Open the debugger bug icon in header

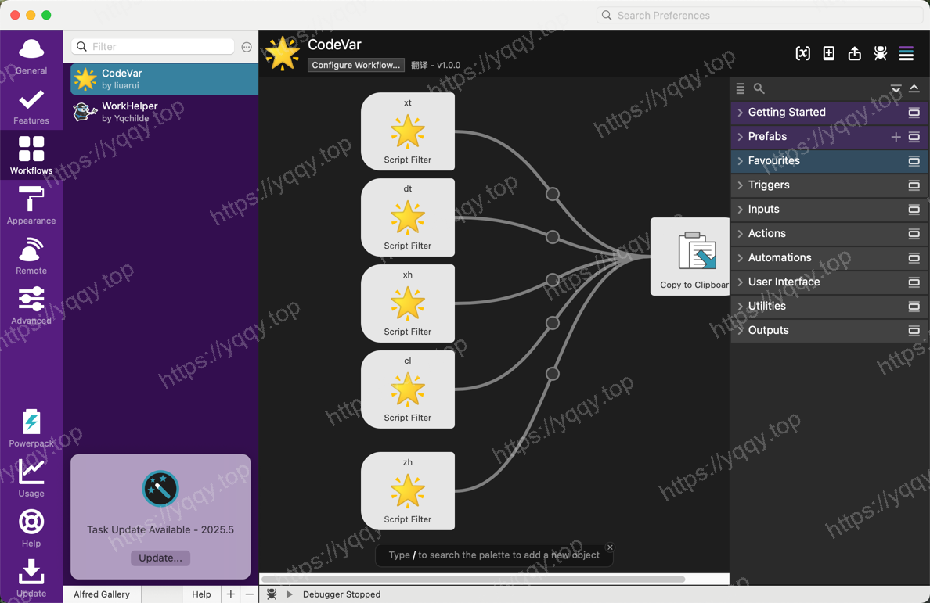(x=880, y=53)
